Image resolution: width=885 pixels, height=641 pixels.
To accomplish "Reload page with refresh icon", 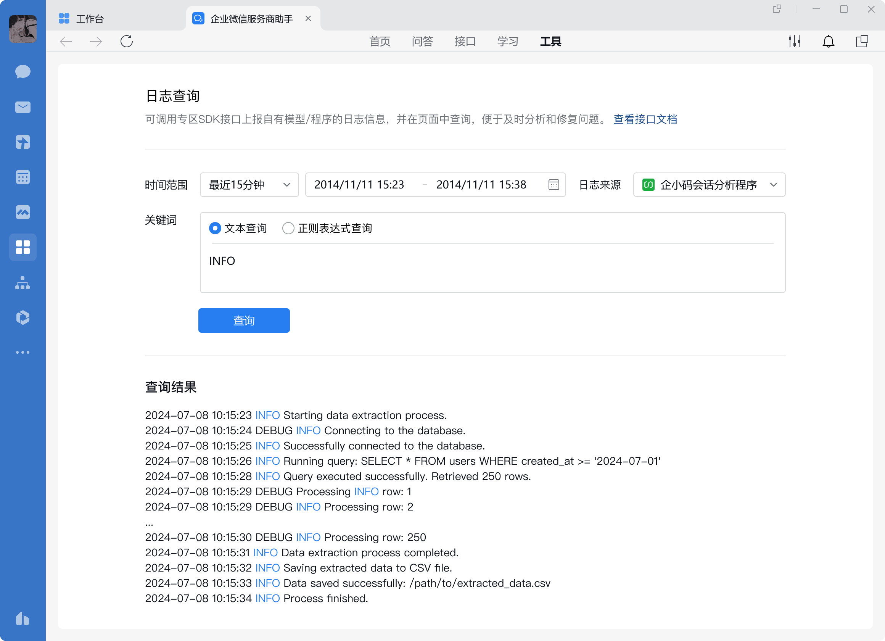I will [126, 41].
